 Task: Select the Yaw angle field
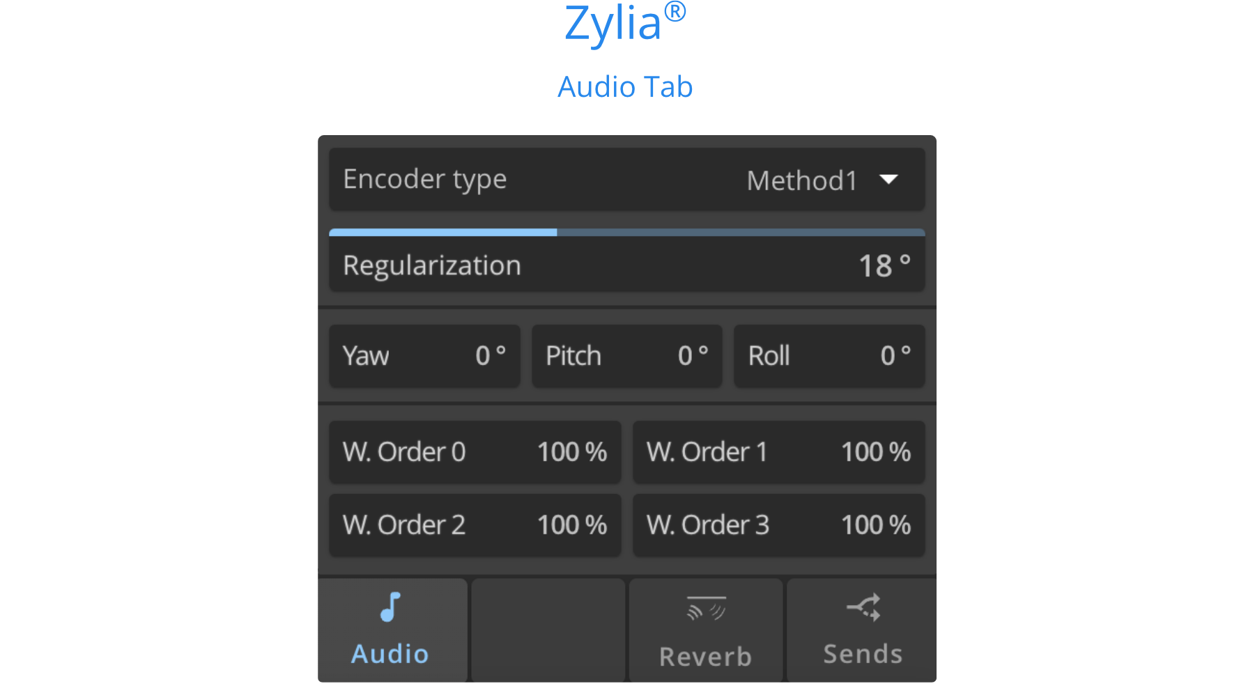pyautogui.click(x=424, y=356)
